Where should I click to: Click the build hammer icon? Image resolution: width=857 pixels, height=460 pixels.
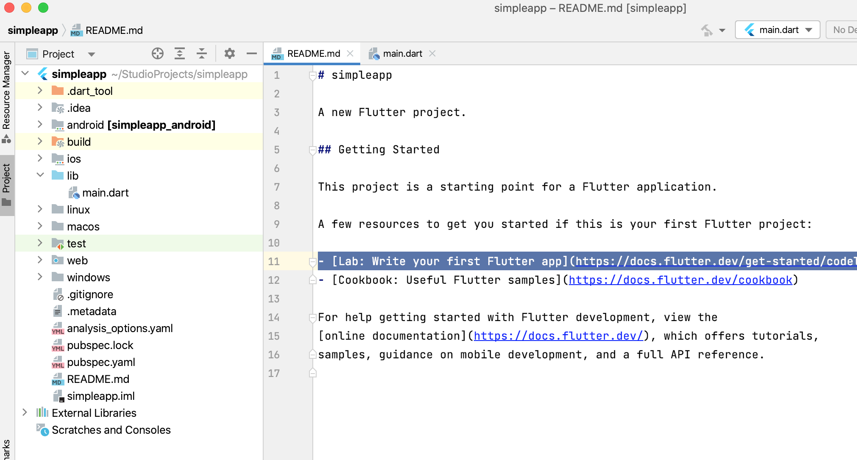point(707,30)
